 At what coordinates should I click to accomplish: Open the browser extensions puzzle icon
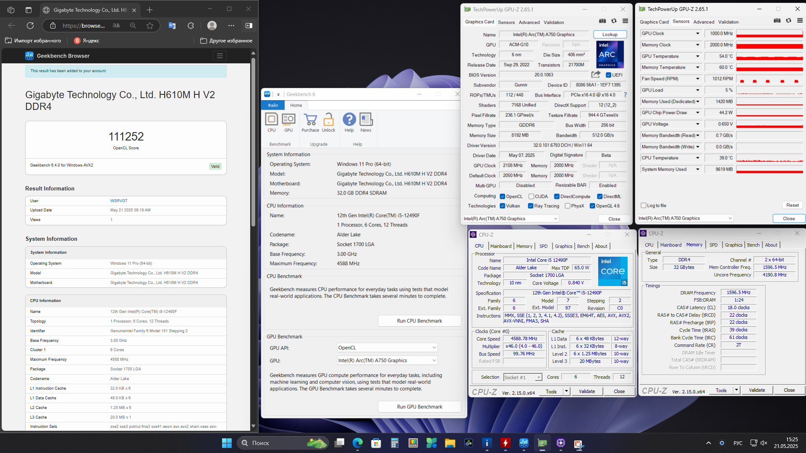191,26
